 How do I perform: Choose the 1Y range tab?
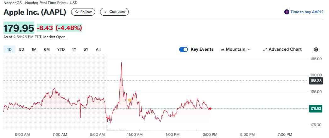pyautogui.click(x=74, y=49)
